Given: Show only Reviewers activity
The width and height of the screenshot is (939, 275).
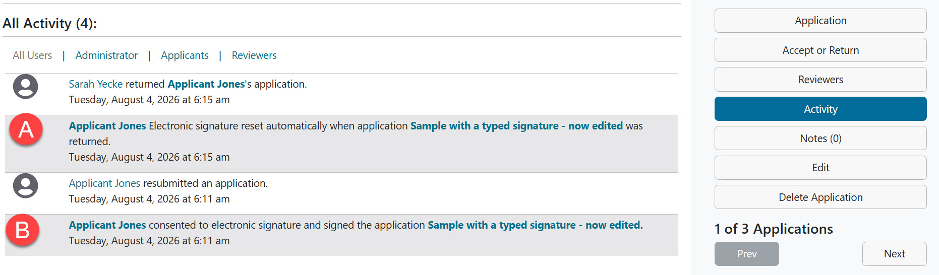Looking at the screenshot, I should (x=254, y=55).
